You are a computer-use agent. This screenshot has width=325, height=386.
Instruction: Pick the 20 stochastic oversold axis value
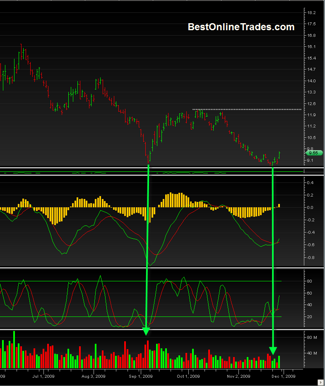(x=309, y=317)
